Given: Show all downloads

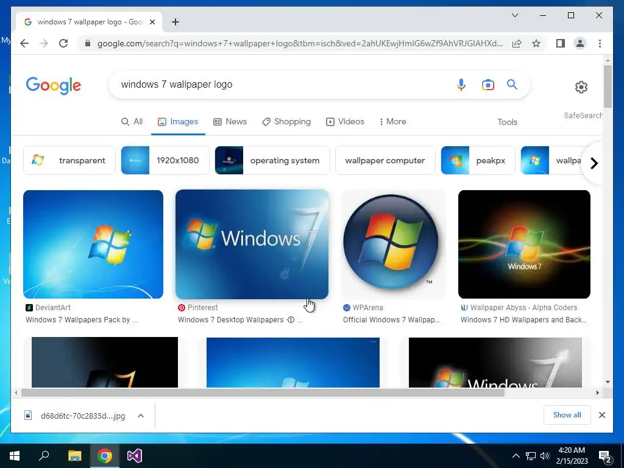Looking at the screenshot, I should [567, 415].
